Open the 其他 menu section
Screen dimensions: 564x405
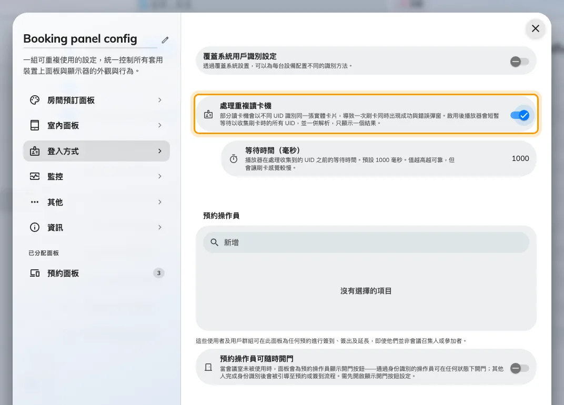(x=96, y=202)
